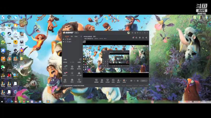Open File Explorer from the taskbar

pos(16,102)
